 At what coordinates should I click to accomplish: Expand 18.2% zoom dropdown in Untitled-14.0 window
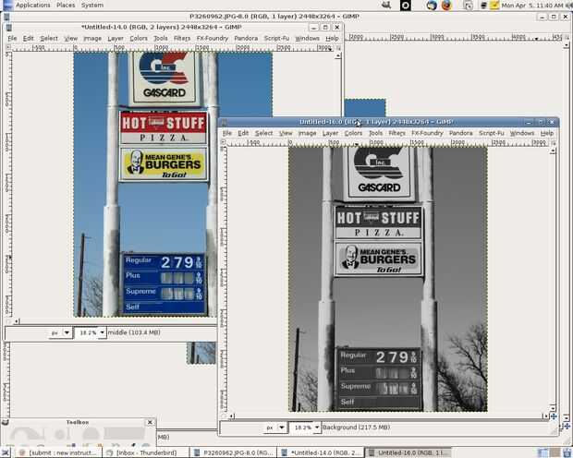[x=102, y=332]
